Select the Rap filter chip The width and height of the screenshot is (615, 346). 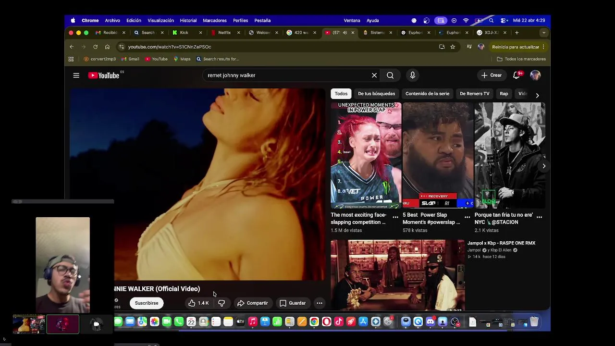pos(504,94)
